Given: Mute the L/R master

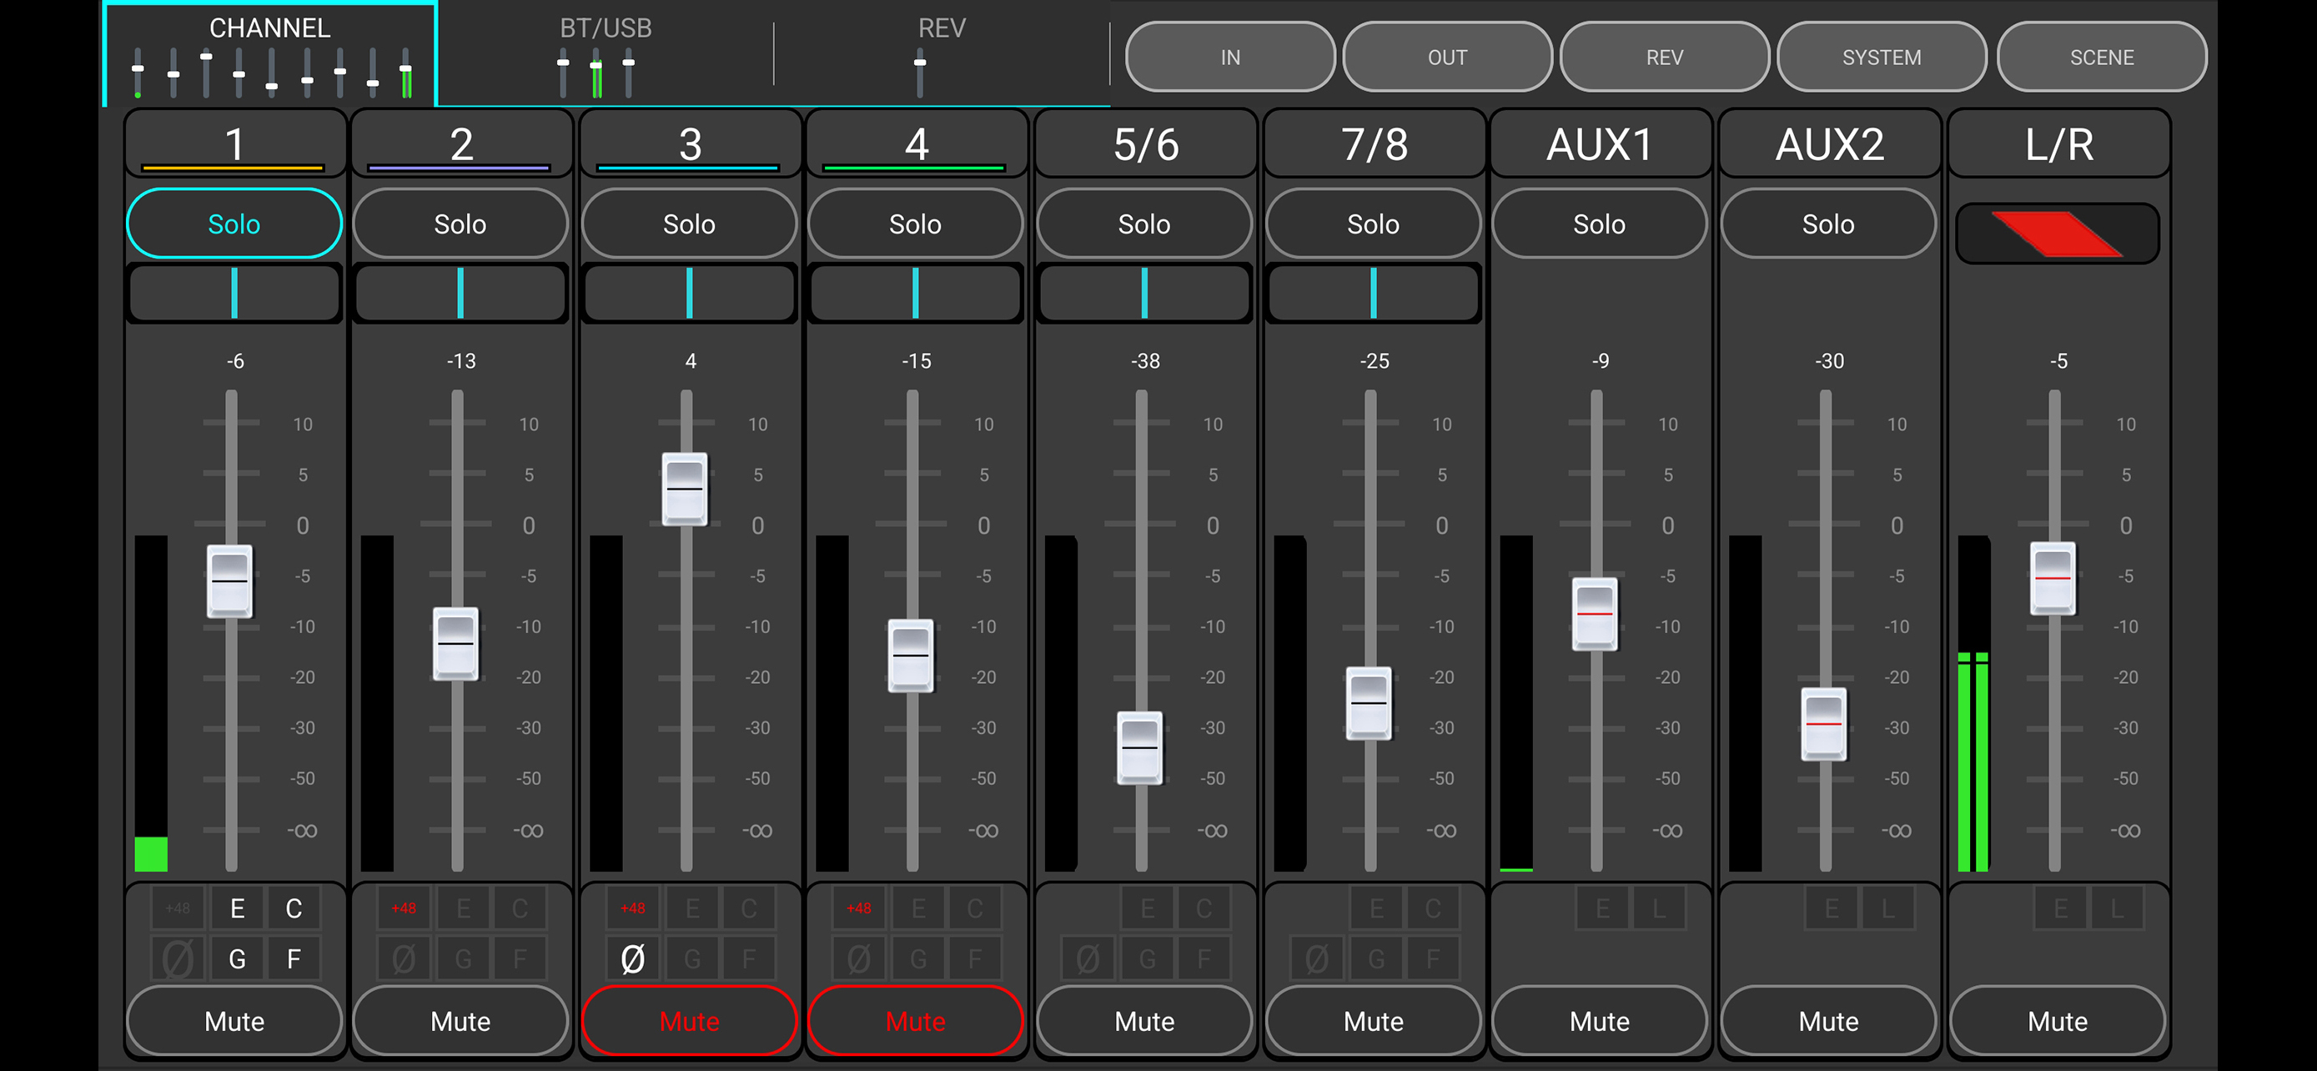Looking at the screenshot, I should [x=2058, y=1021].
